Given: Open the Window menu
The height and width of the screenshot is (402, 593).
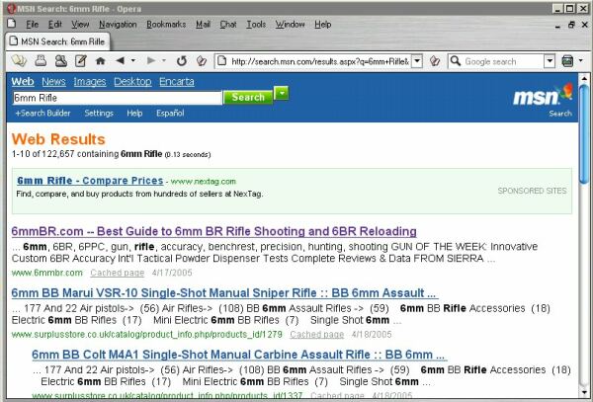Looking at the screenshot, I should 290,24.
